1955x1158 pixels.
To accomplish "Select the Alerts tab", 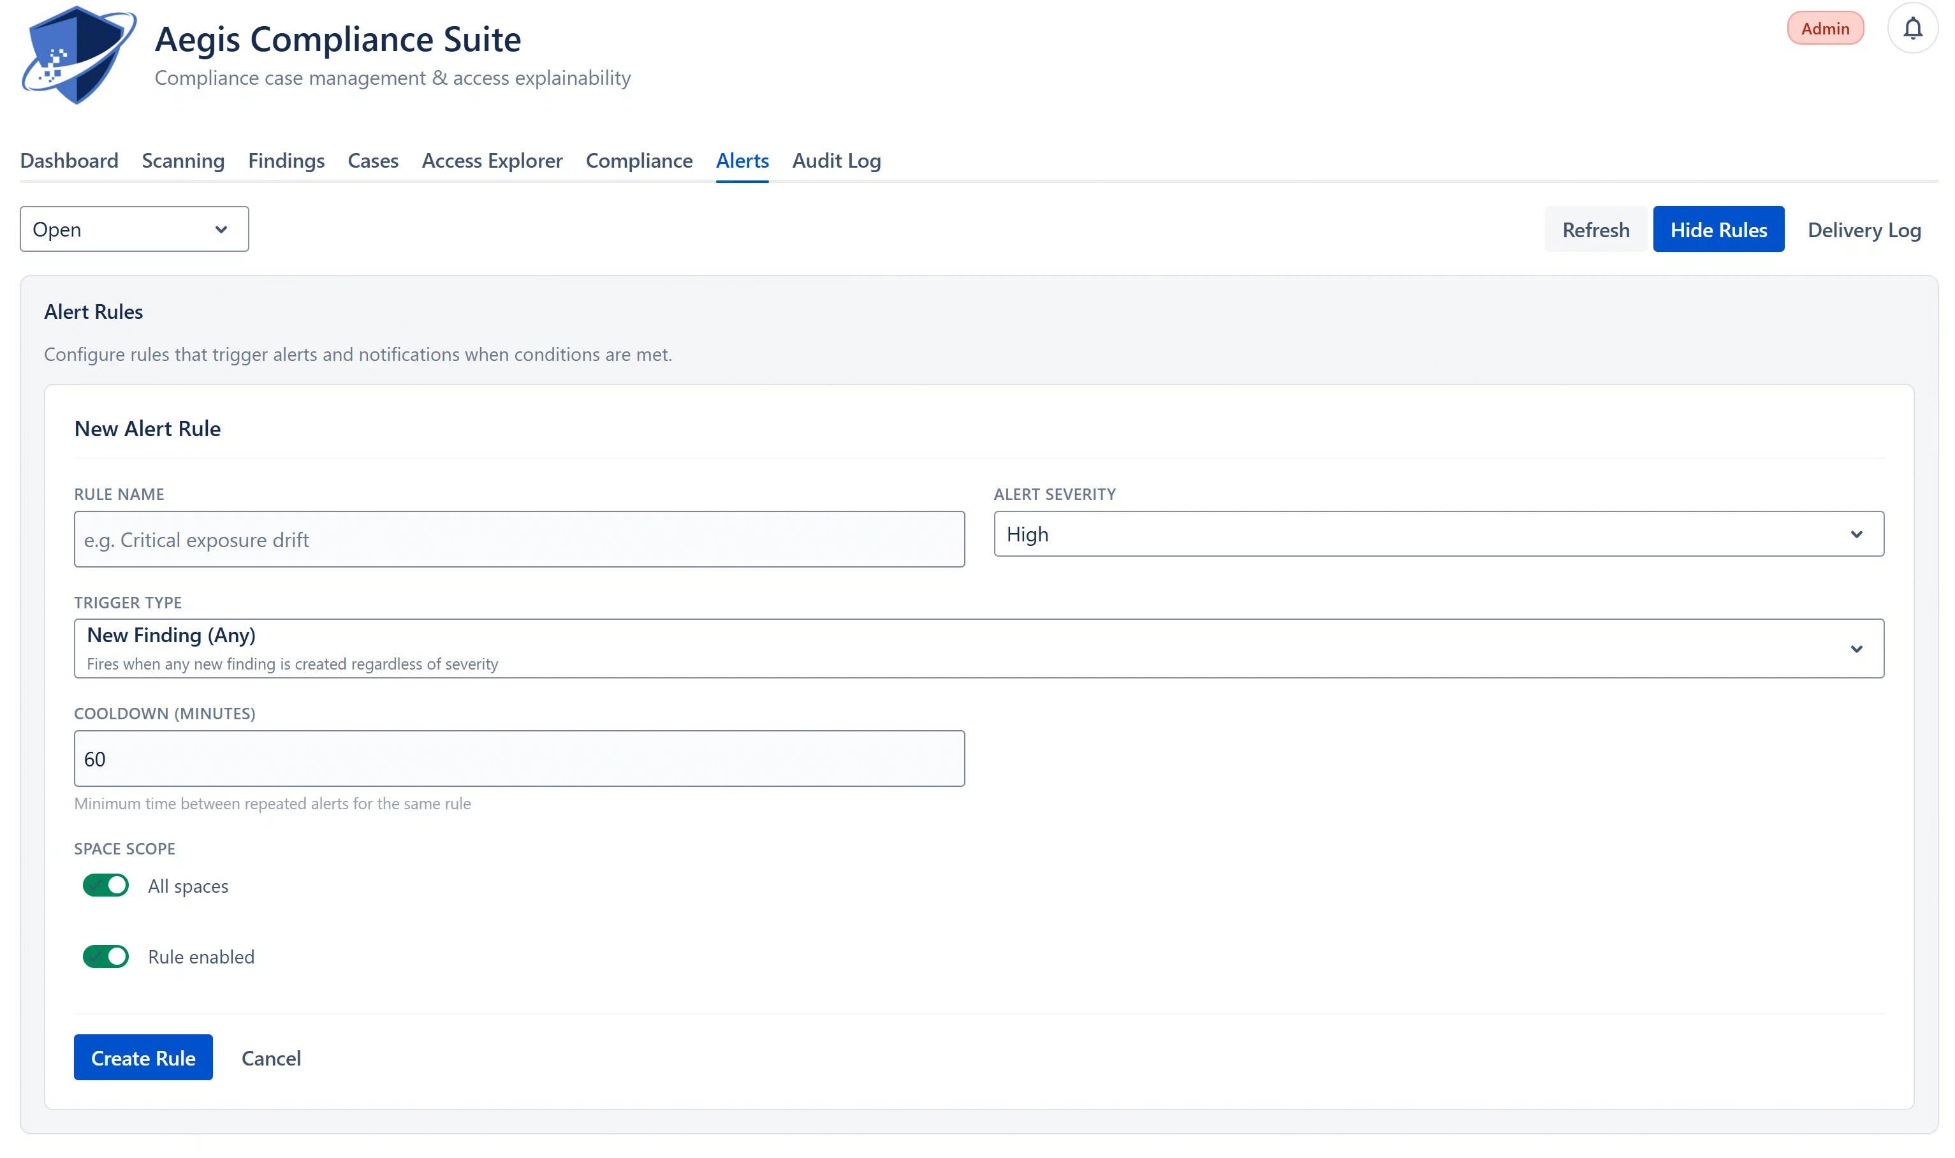I will click(x=742, y=161).
